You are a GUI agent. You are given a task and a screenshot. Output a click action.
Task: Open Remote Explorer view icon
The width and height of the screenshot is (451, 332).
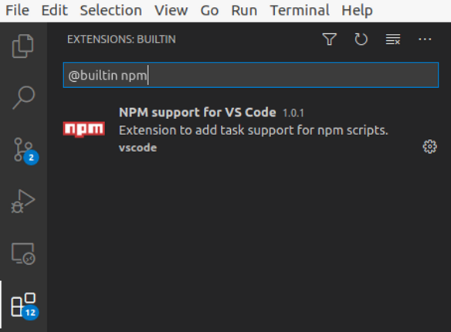coord(23,253)
